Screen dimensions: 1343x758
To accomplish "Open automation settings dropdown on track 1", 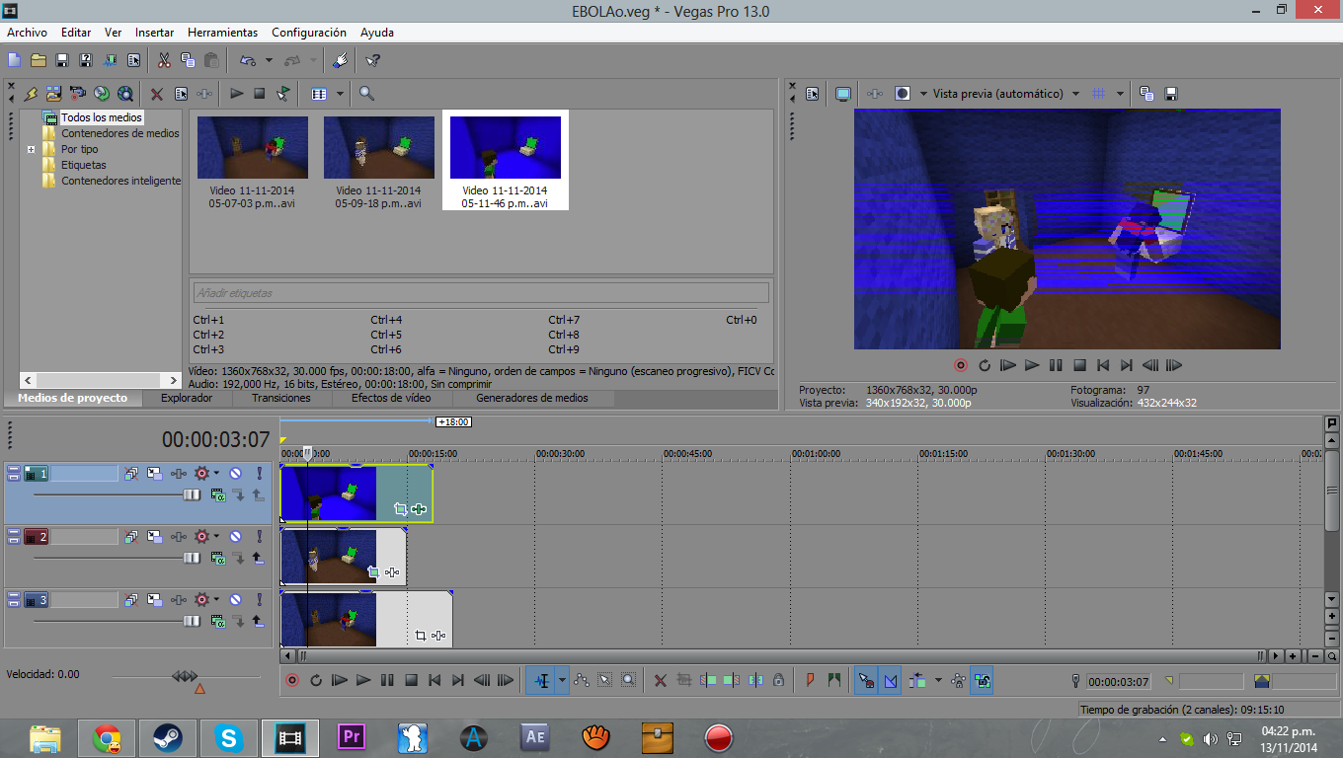I will pyautogui.click(x=216, y=474).
